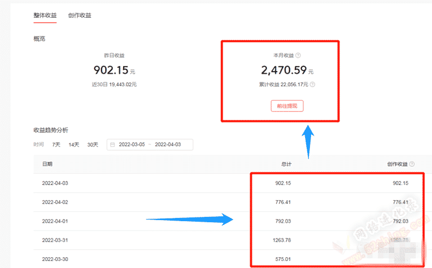Open the 创作收益 tab

(x=79, y=16)
